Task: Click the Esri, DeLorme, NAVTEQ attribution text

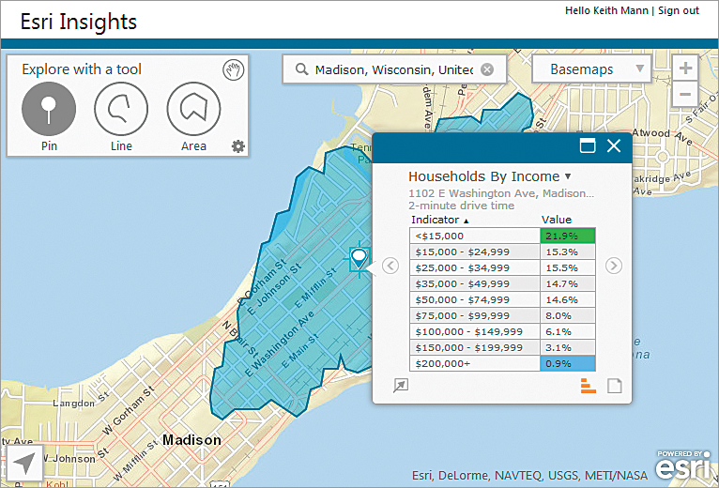Action: (x=529, y=476)
